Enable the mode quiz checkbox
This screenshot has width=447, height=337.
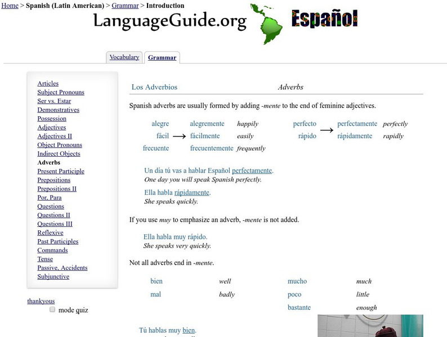point(52,309)
